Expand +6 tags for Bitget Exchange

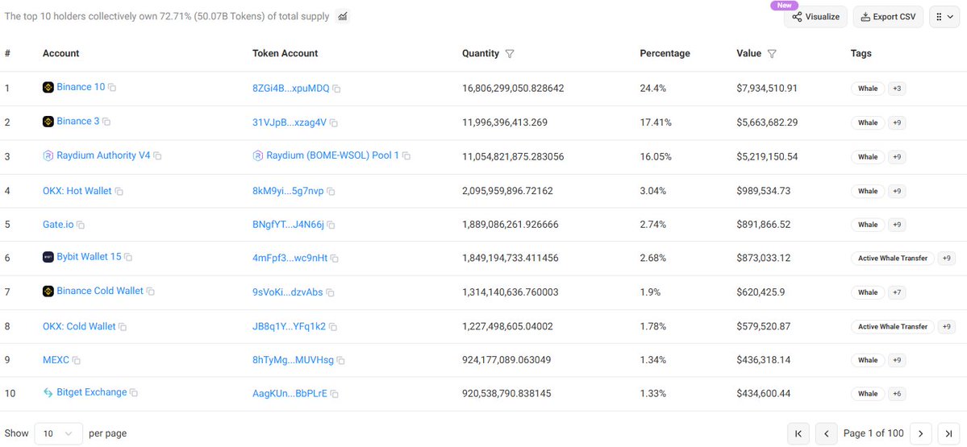pos(897,393)
